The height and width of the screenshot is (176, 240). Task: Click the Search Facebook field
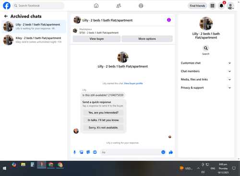(38, 6)
